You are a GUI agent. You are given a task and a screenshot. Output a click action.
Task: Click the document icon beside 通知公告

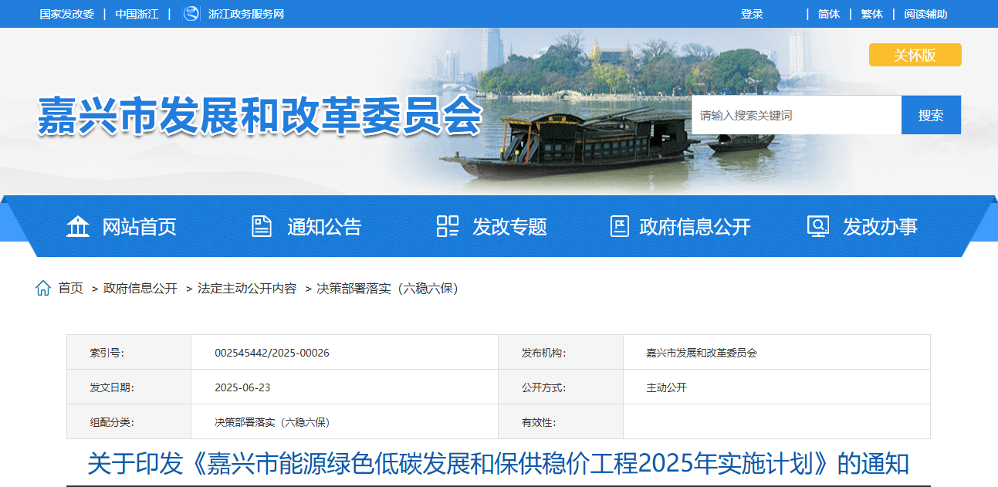pyautogui.click(x=262, y=226)
